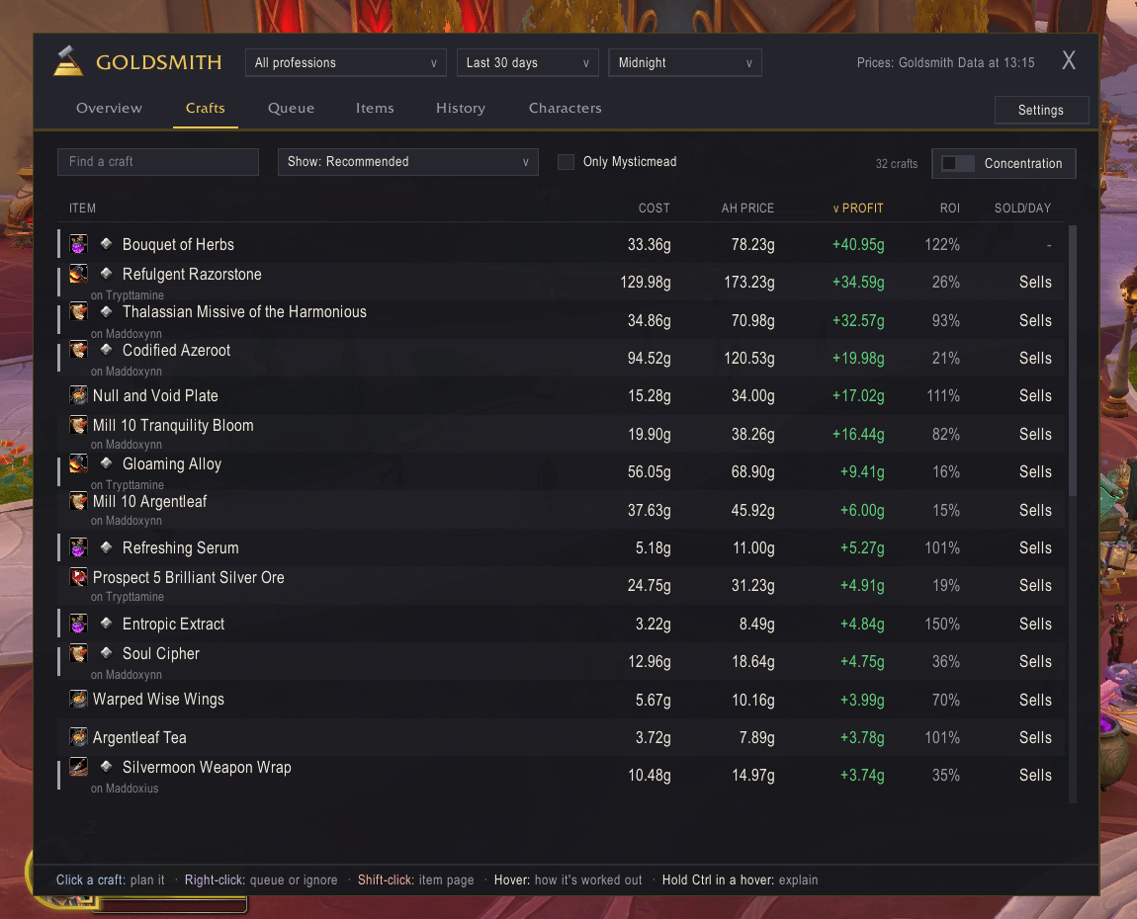Click the Thalassian Missive of the Harmonious icon
1137x919 pixels.
click(78, 311)
